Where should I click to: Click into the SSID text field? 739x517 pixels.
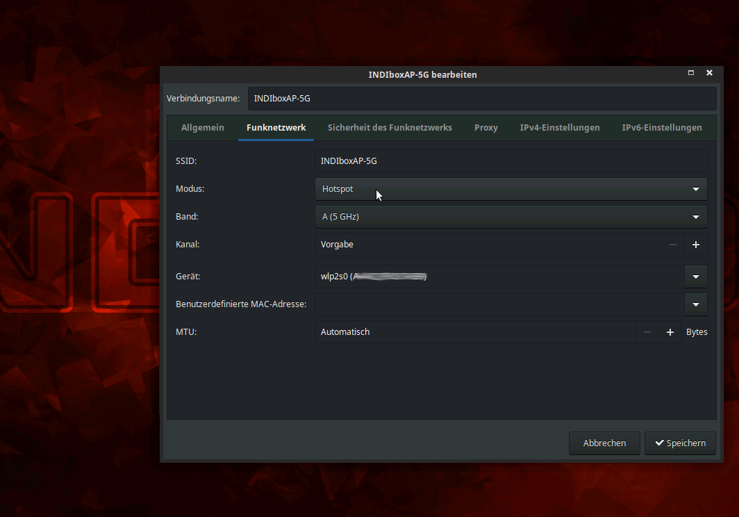pos(510,161)
